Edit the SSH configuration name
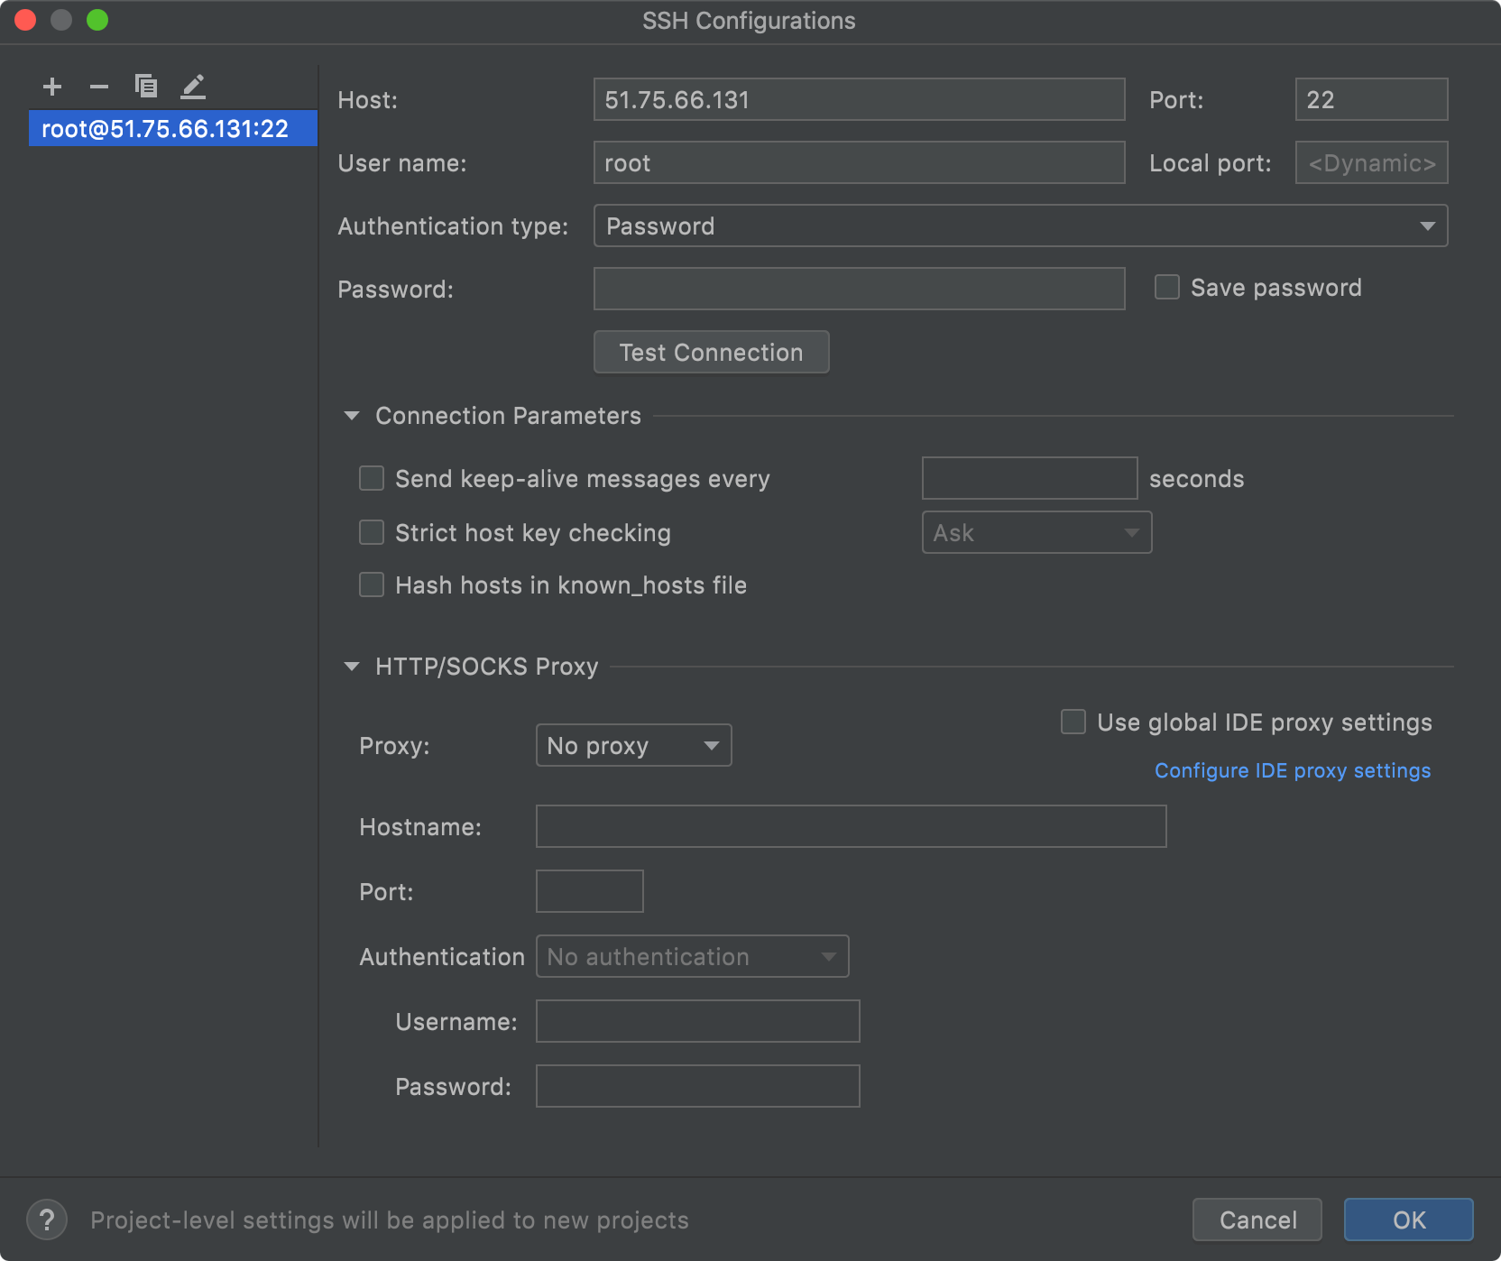 point(192,87)
